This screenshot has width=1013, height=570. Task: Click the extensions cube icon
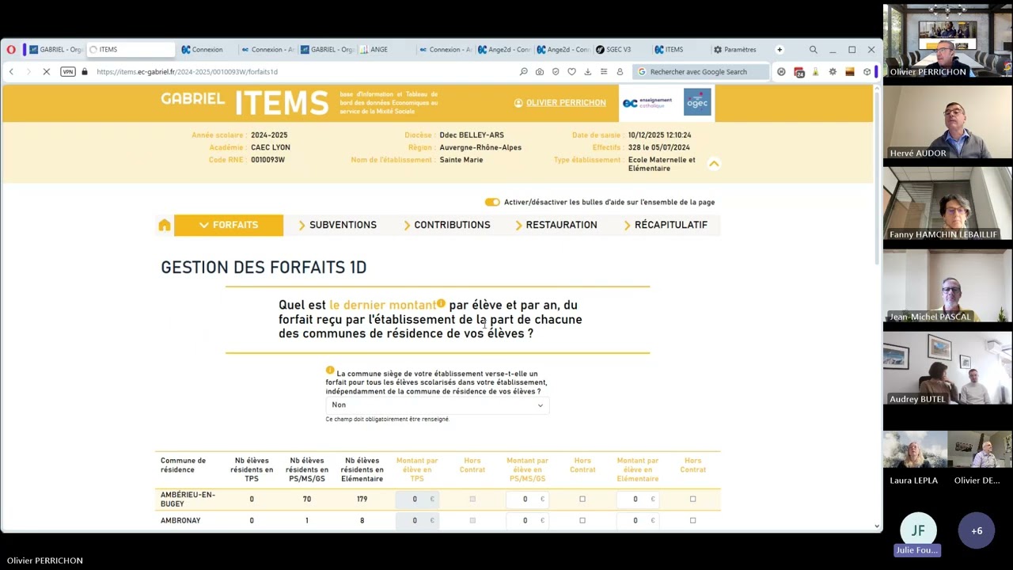click(x=867, y=71)
